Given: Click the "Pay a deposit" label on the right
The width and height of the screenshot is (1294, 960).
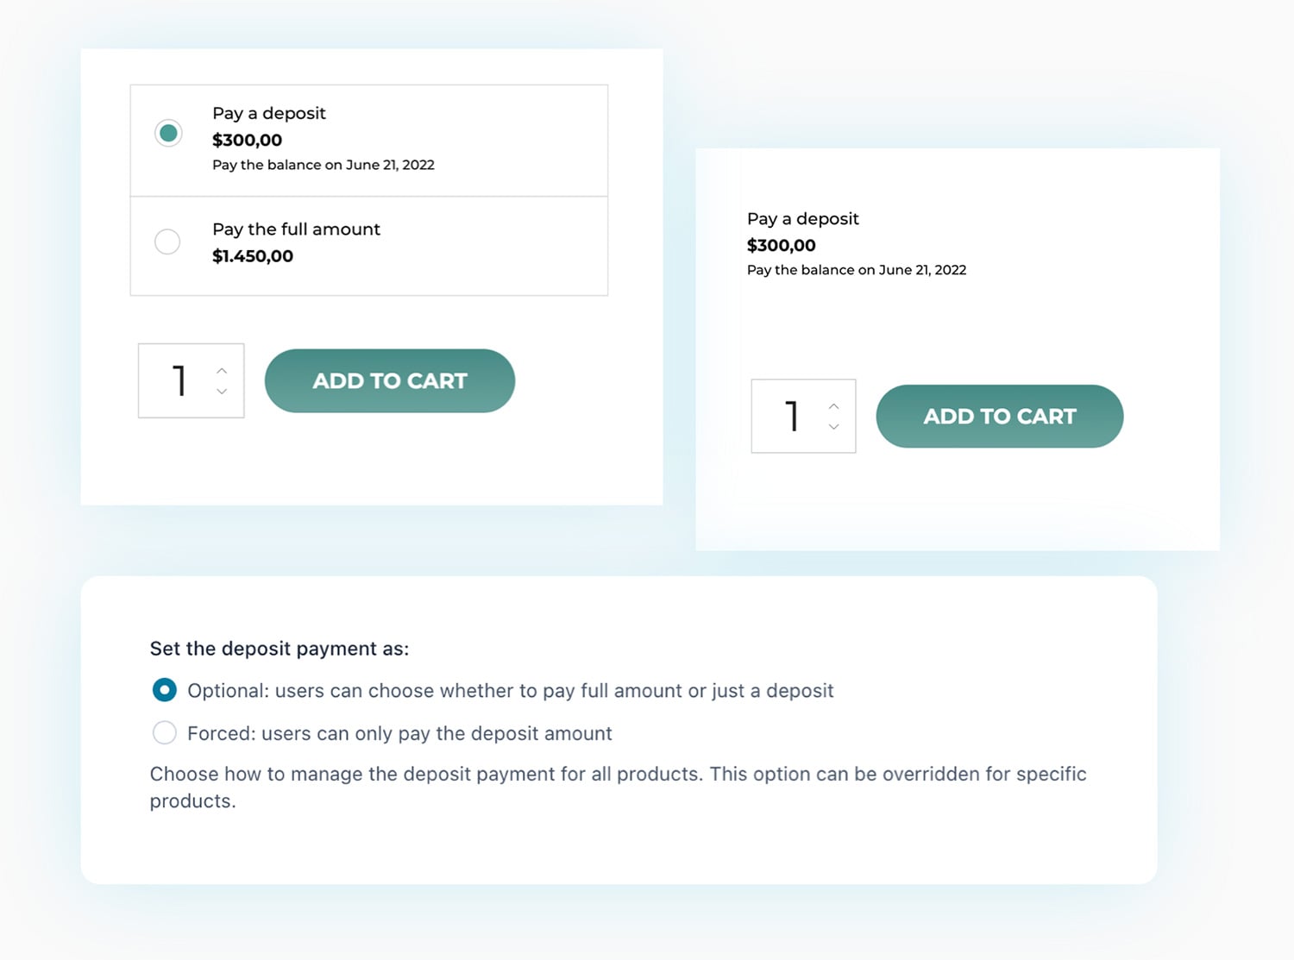Looking at the screenshot, I should tap(802, 218).
